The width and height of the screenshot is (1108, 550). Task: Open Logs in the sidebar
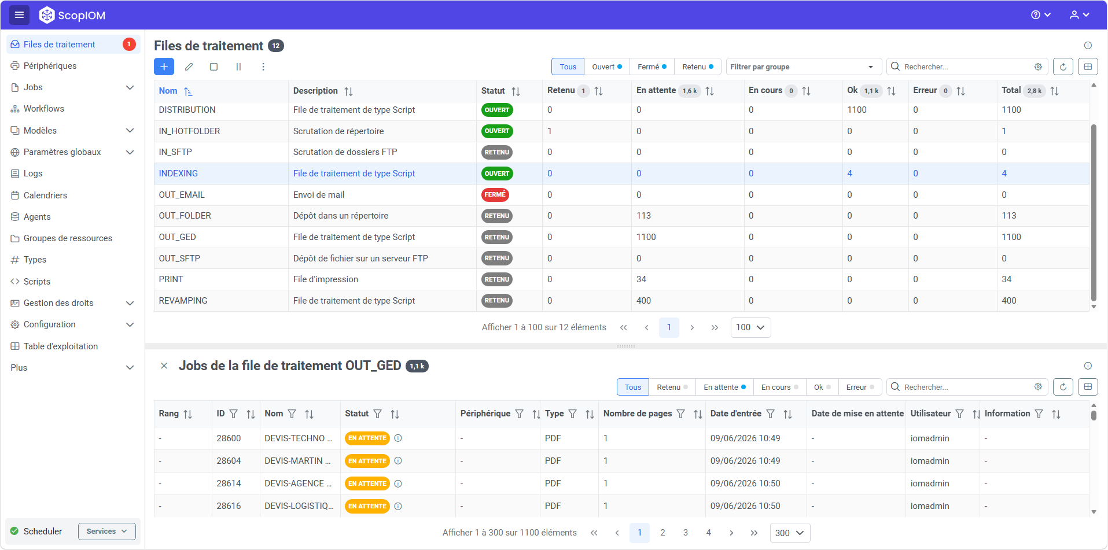(72, 174)
